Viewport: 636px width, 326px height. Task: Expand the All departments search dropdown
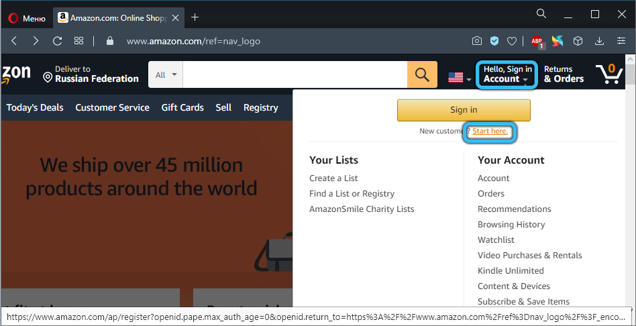point(166,74)
